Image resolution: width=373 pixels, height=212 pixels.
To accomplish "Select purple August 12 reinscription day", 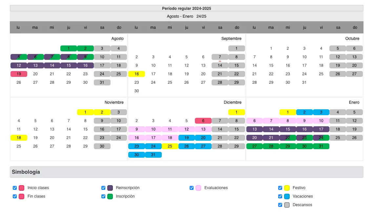I will click(x=19, y=65).
